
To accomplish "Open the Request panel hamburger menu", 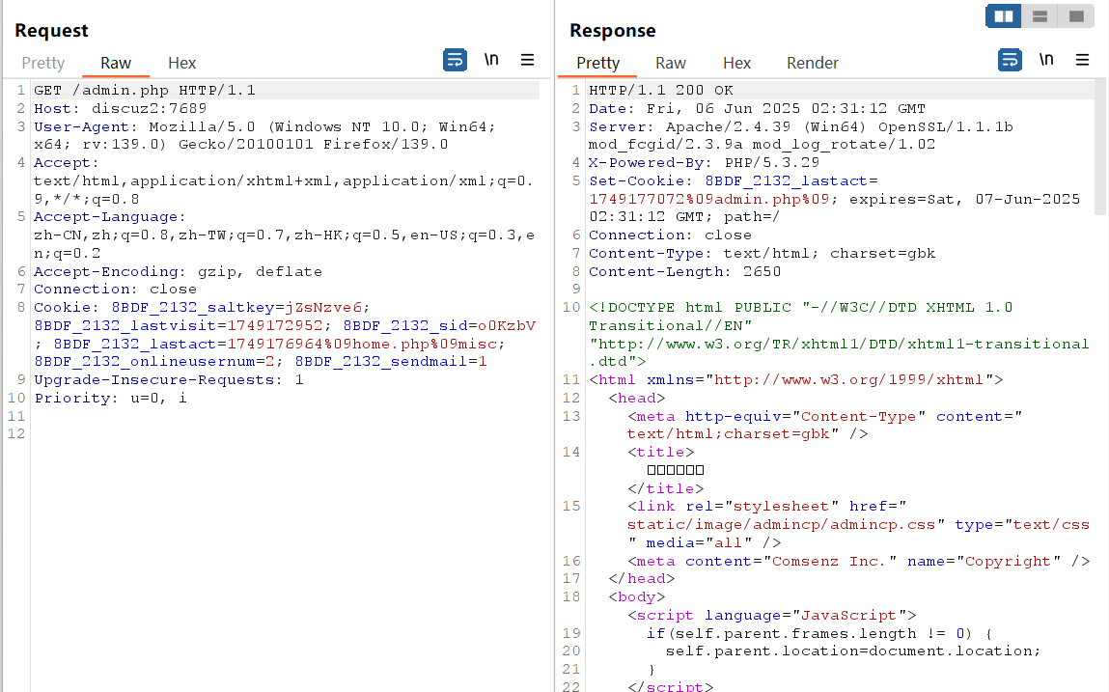I will 528,60.
